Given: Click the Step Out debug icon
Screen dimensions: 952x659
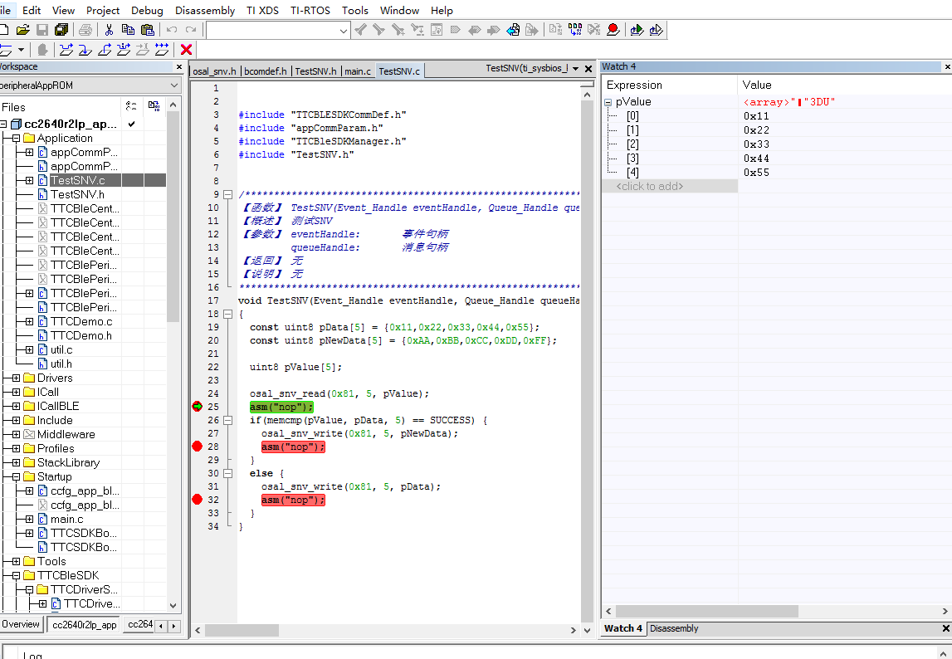Looking at the screenshot, I should [x=105, y=50].
